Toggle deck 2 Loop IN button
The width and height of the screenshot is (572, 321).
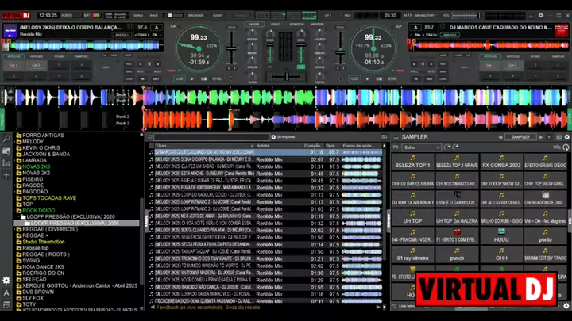point(415,78)
